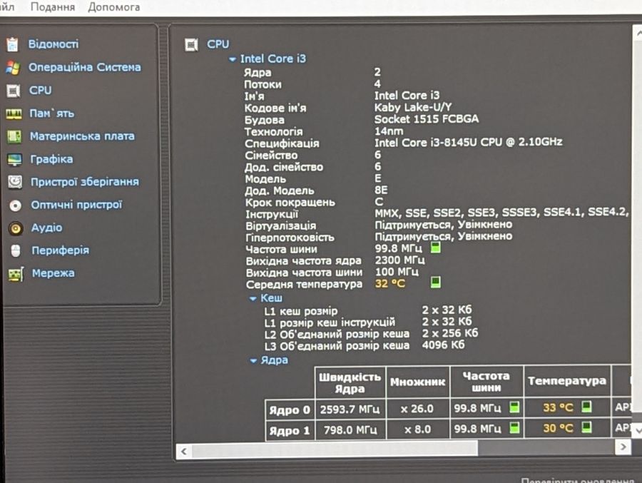Collapse the Кеш section arrow
Screen dimensions: 642x483
click(253, 299)
